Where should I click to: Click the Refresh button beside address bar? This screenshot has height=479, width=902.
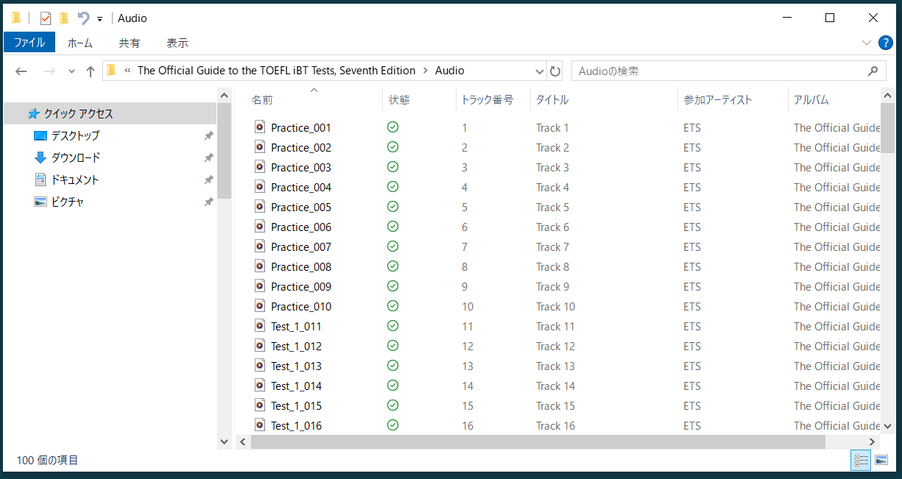(x=555, y=71)
